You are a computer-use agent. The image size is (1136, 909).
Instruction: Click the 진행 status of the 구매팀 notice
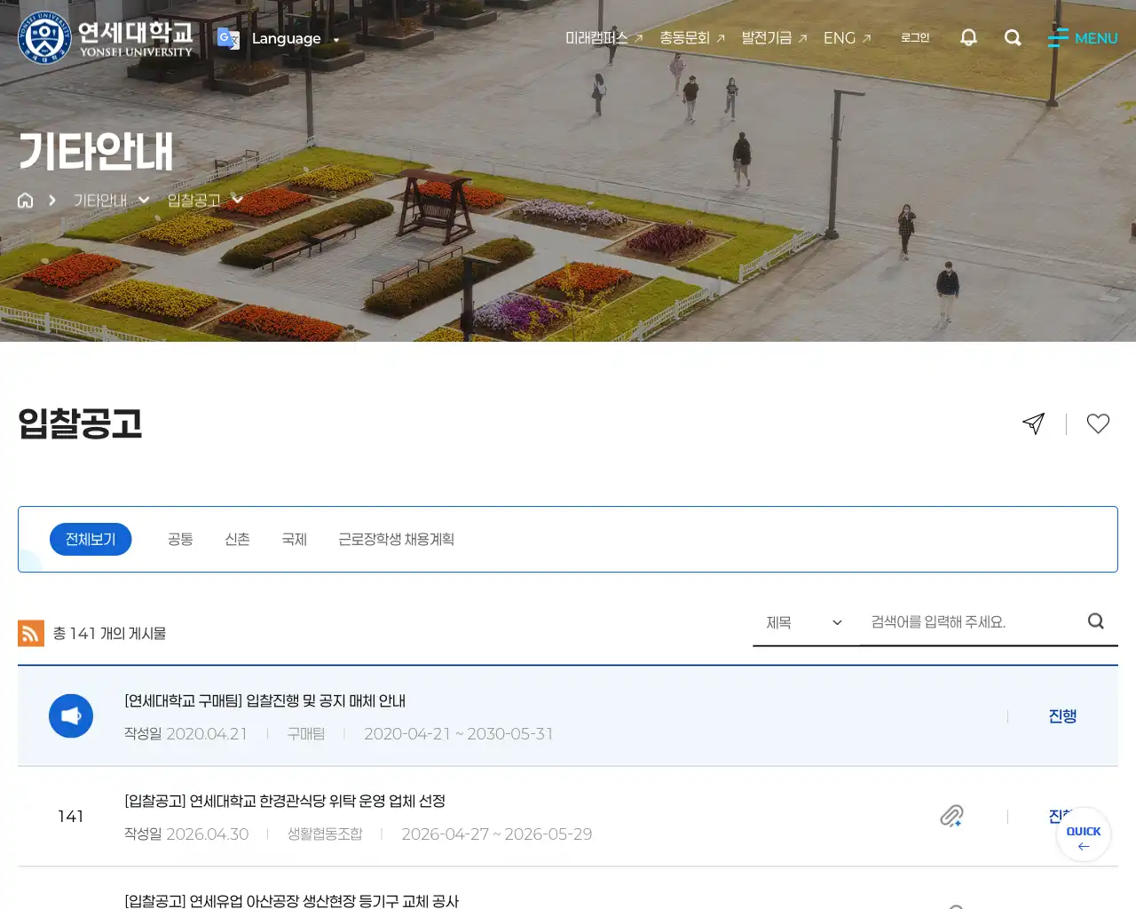click(x=1062, y=715)
